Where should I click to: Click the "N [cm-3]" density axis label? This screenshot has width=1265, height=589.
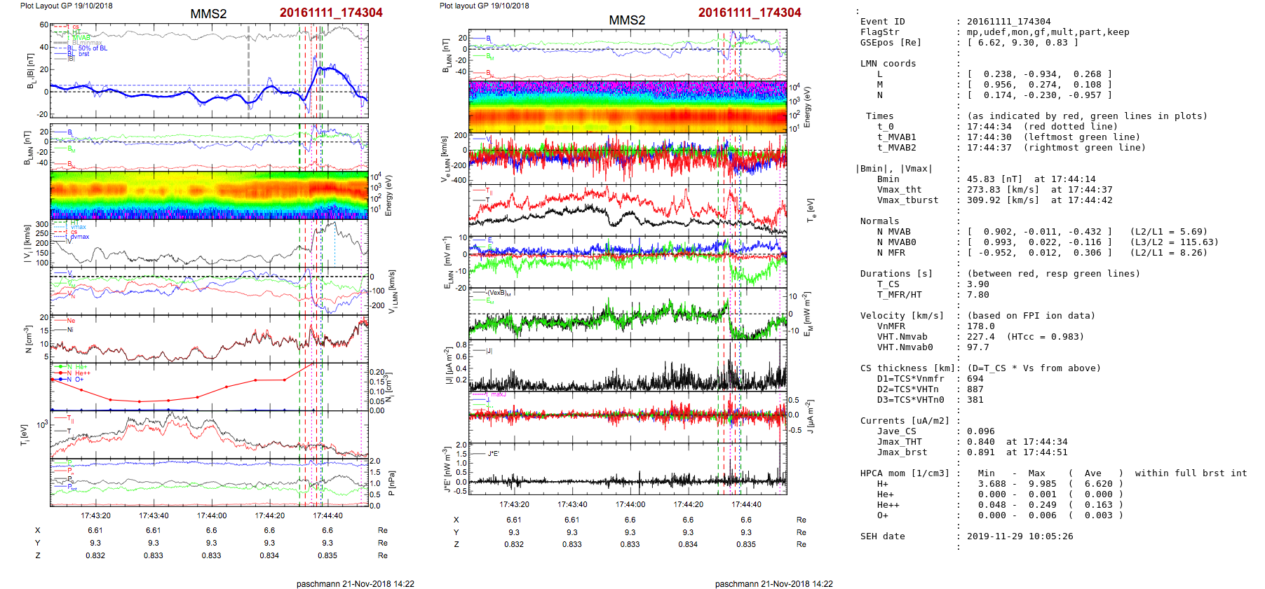28,339
